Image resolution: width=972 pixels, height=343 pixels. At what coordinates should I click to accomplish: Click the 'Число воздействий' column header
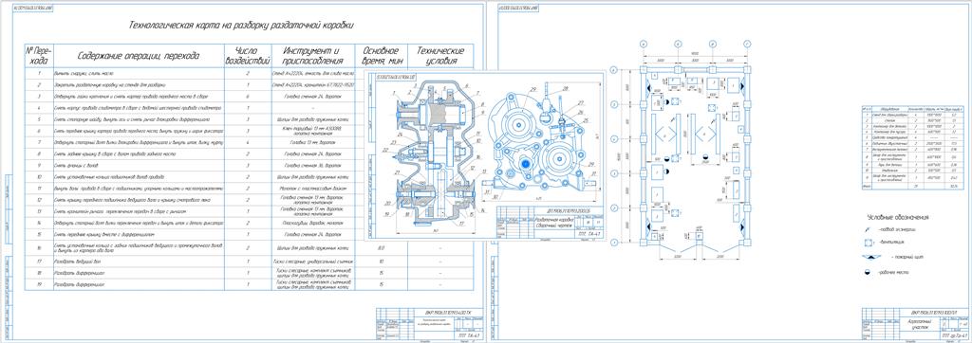pyautogui.click(x=254, y=56)
